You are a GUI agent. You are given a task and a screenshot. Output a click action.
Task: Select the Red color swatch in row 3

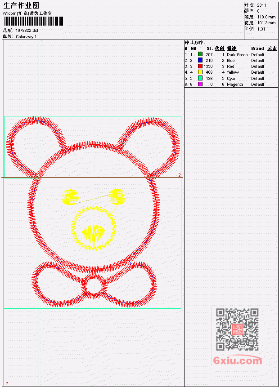(200, 66)
